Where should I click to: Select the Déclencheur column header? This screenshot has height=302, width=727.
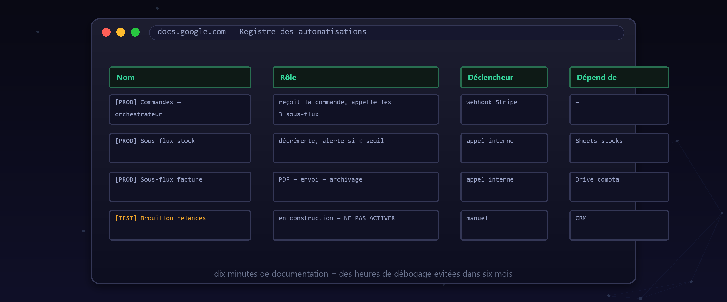click(x=504, y=77)
